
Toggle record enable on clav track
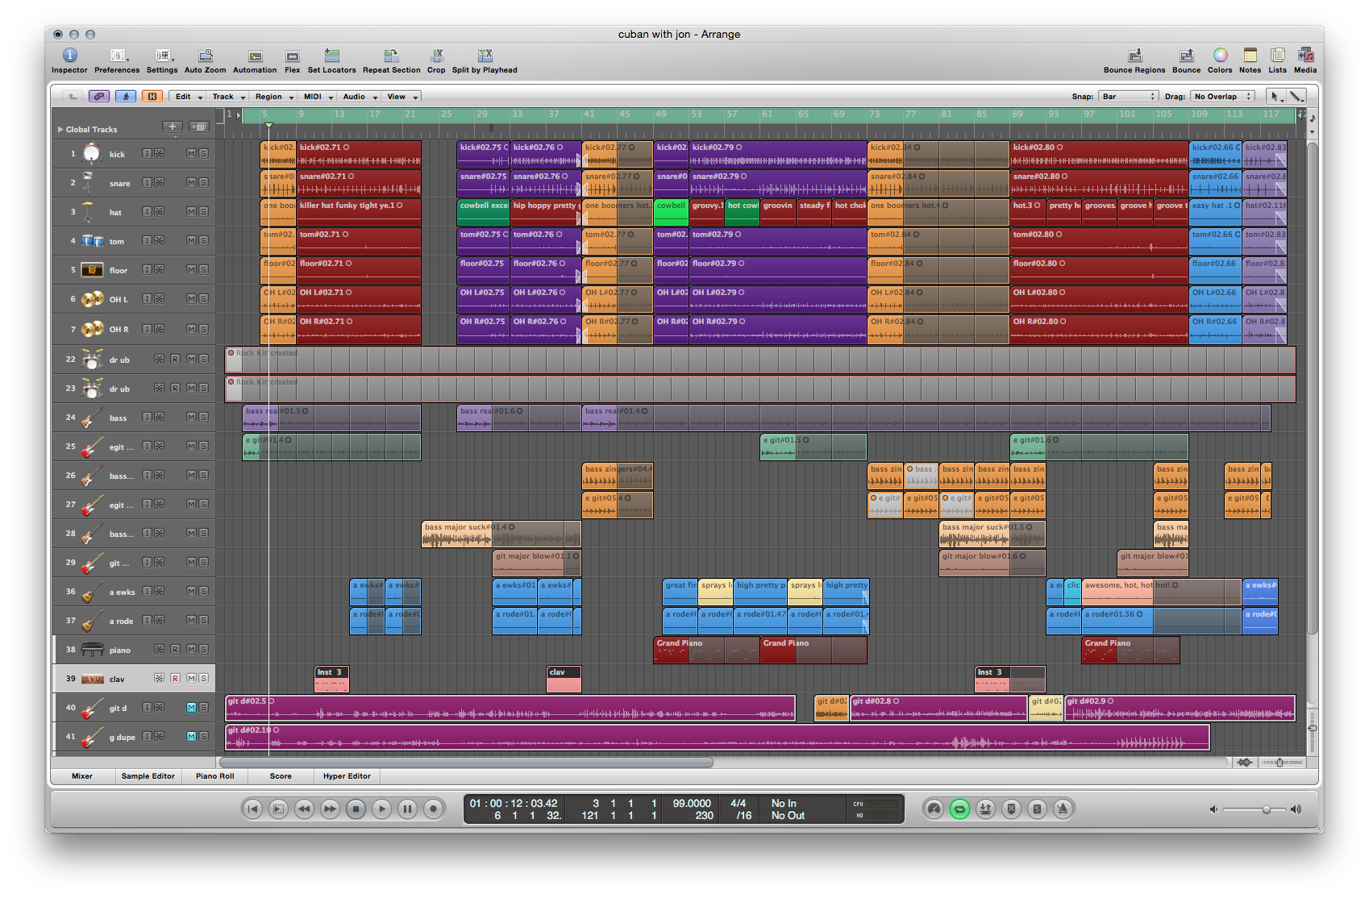tap(175, 679)
